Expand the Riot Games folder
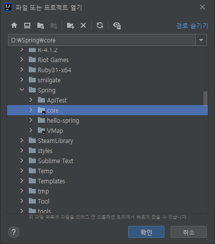 pos(22,60)
